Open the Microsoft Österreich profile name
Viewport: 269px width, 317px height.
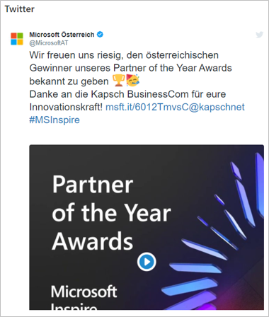click(62, 35)
